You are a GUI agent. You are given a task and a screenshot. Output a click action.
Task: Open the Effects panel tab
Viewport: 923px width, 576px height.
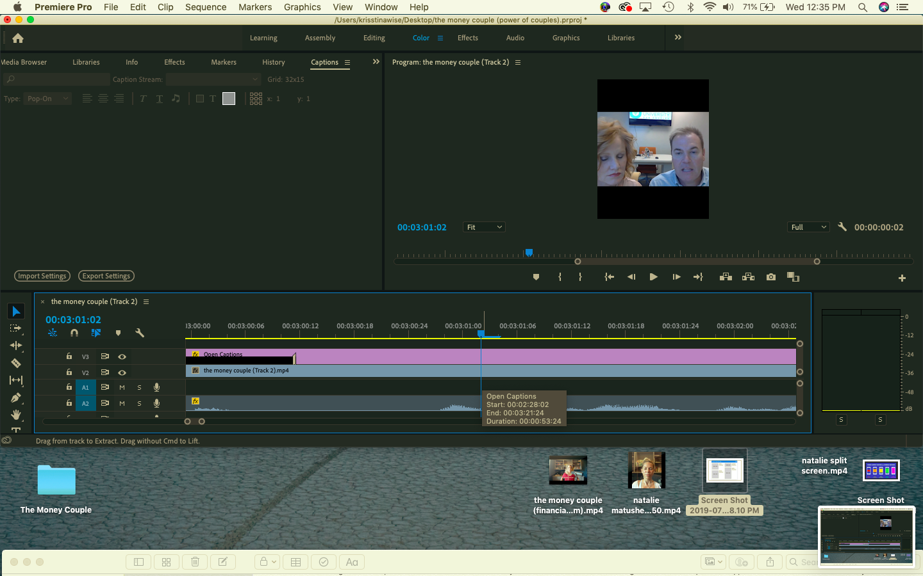point(174,62)
